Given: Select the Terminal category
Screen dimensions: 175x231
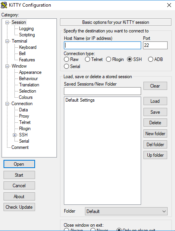Looking at the screenshot, I should (x=19, y=41).
